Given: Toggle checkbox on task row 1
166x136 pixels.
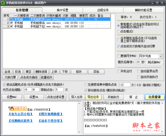Looking at the screenshot, I should pos(11,19).
